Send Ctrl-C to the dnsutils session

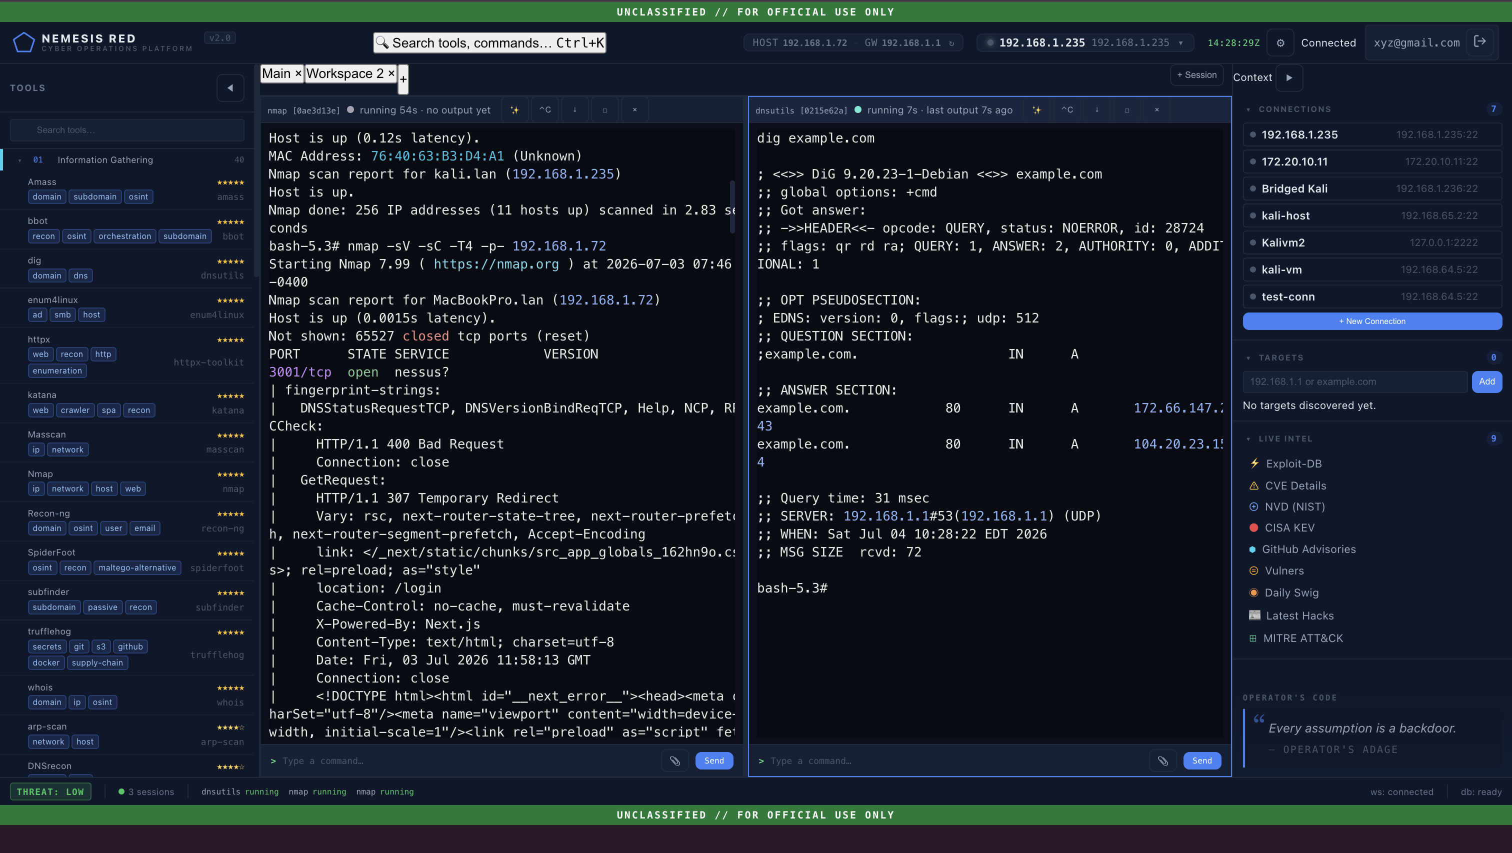pyautogui.click(x=1067, y=110)
